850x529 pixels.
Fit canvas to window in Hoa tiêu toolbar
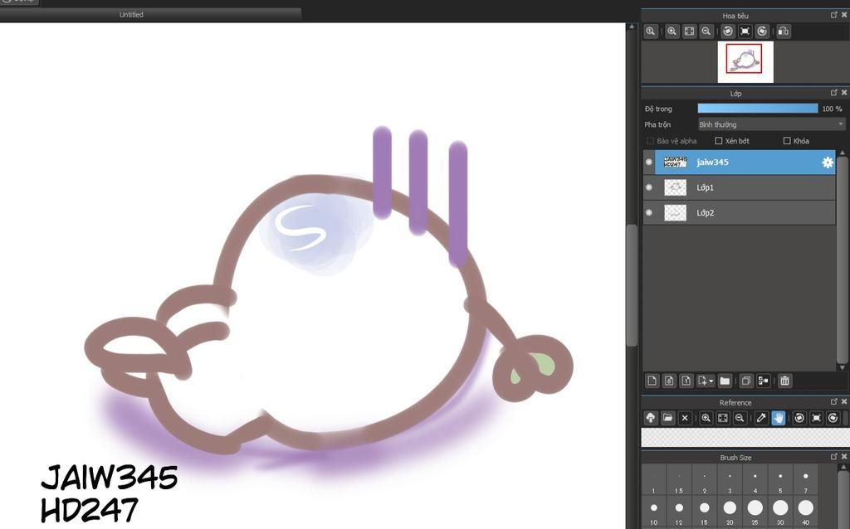(689, 32)
